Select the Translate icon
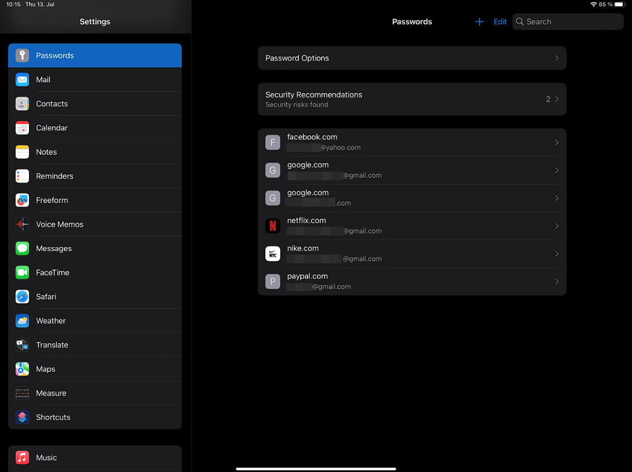 (x=22, y=345)
